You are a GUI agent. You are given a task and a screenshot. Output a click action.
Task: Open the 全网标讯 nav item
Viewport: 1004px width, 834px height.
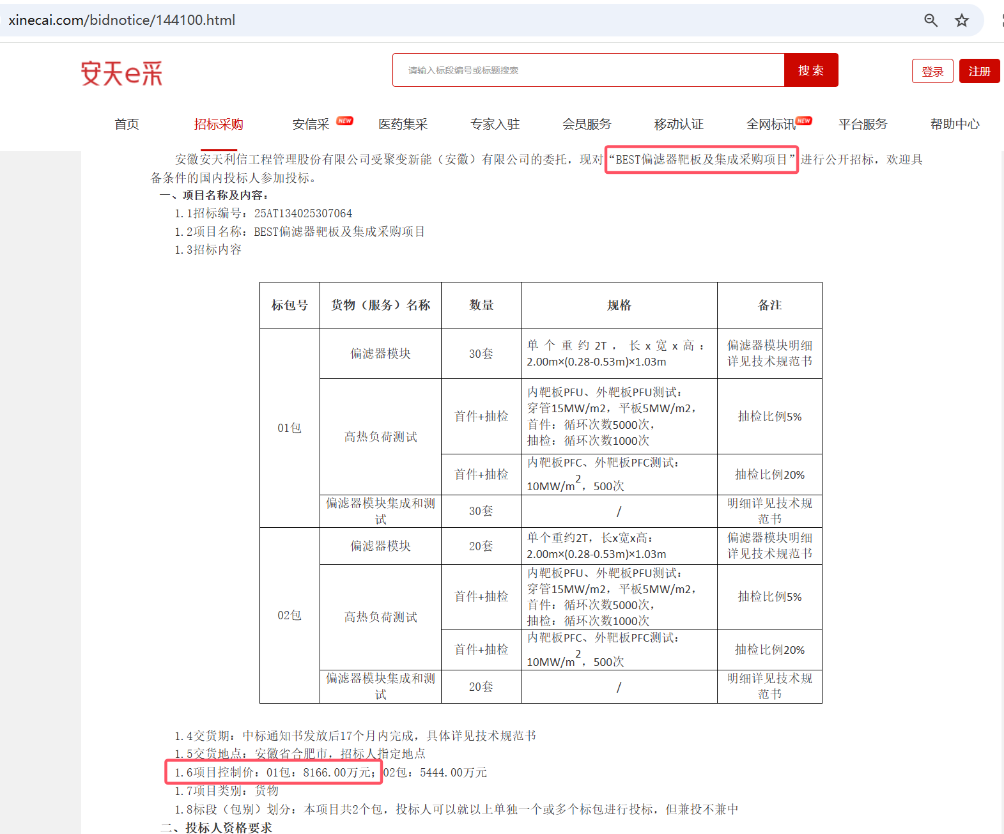(771, 124)
